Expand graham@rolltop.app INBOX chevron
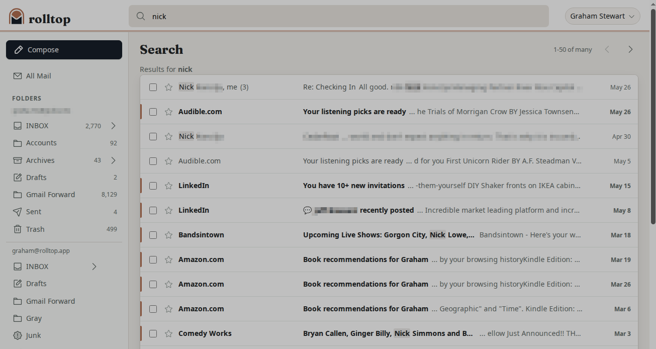 pos(94,267)
